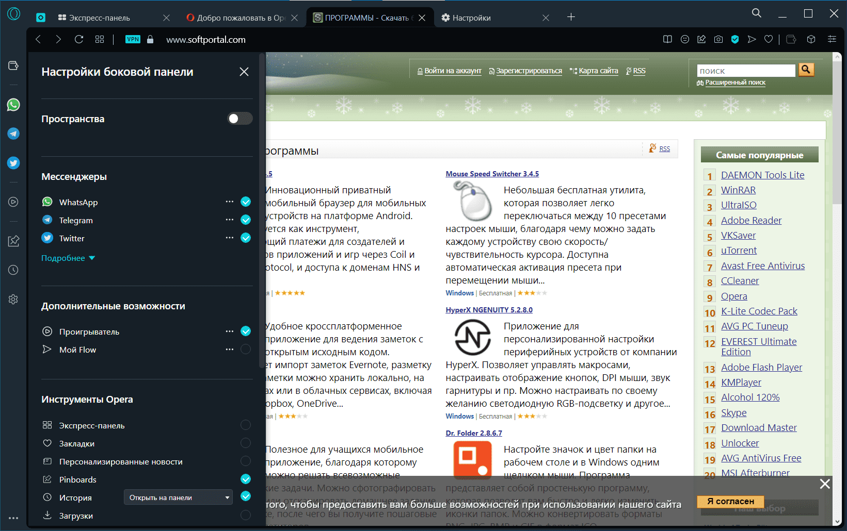Uncheck Pinboards in sidebar tools

pos(246,479)
